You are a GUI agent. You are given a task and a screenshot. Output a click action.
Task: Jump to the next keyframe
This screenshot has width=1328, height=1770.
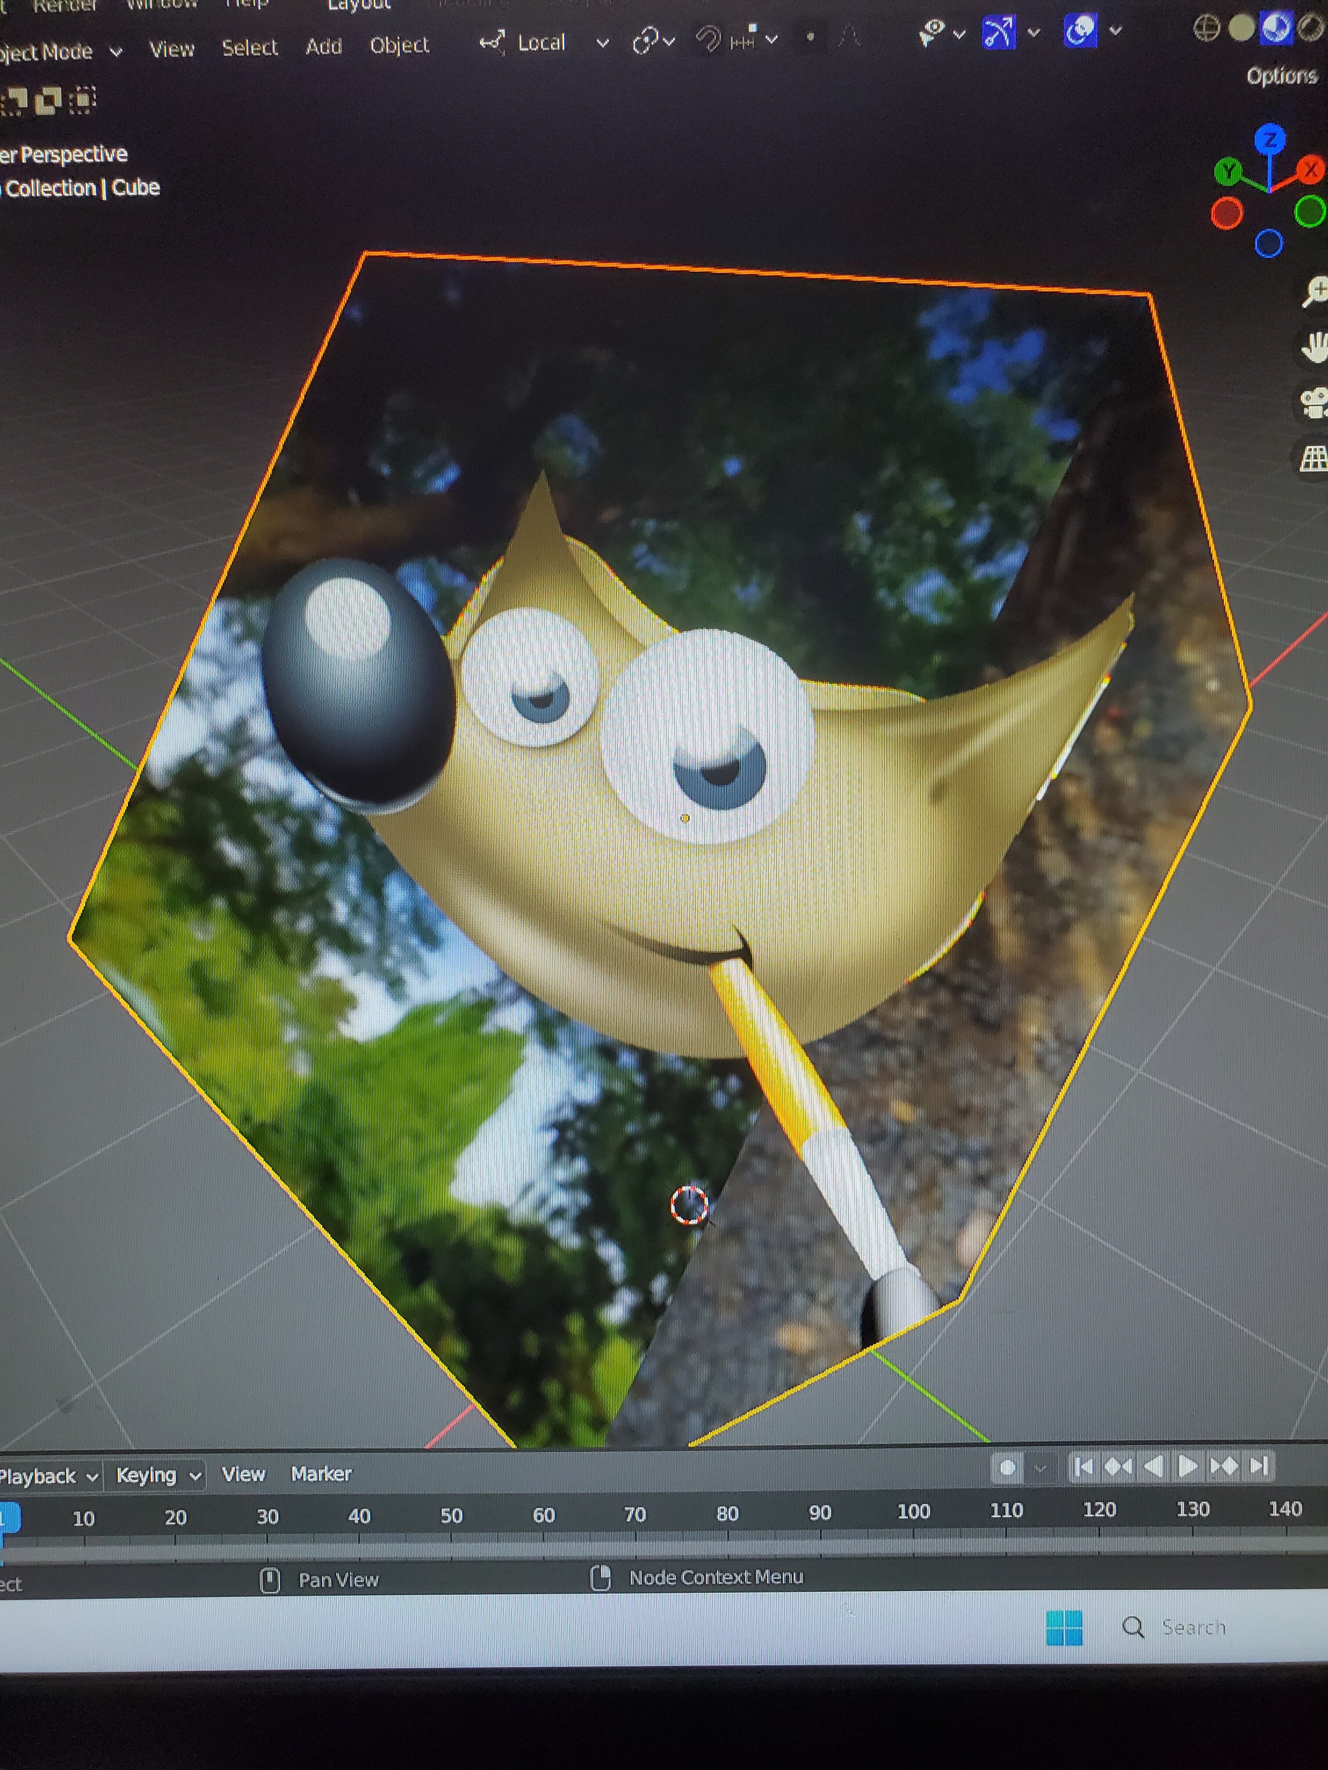1224,1466
